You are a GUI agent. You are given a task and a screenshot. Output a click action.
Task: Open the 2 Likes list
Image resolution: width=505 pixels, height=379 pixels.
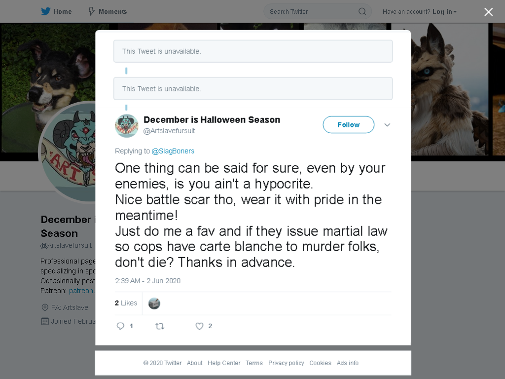126,303
